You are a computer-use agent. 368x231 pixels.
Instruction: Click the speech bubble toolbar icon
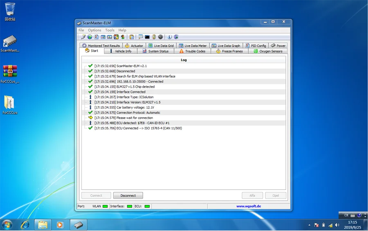(141, 37)
